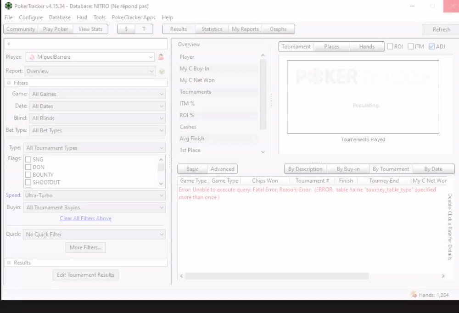Screen dimensions: 459x313
Task: Switch to the Results tab
Action: tap(178, 29)
